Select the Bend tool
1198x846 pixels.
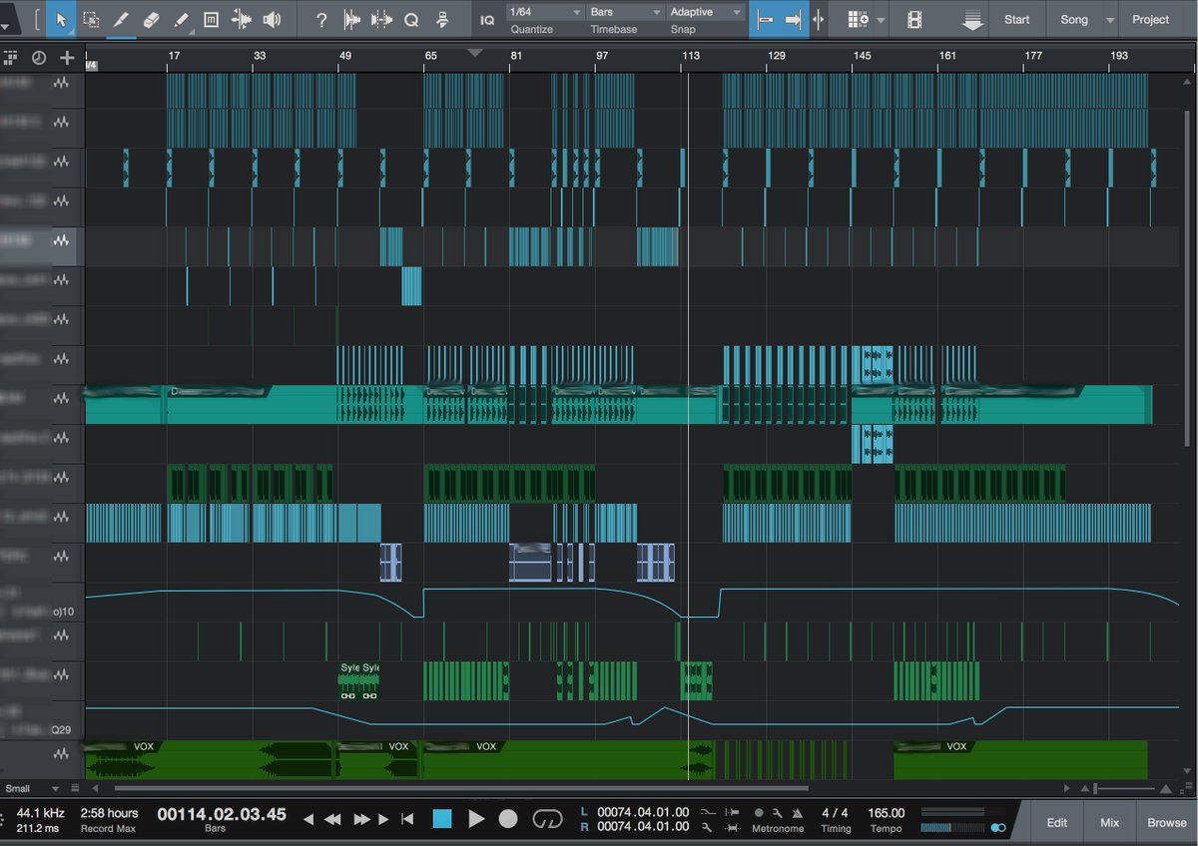pos(241,19)
